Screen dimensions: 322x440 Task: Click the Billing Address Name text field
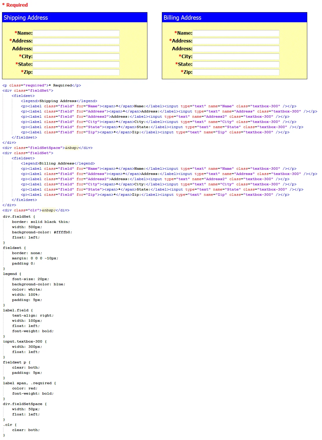(236, 33)
